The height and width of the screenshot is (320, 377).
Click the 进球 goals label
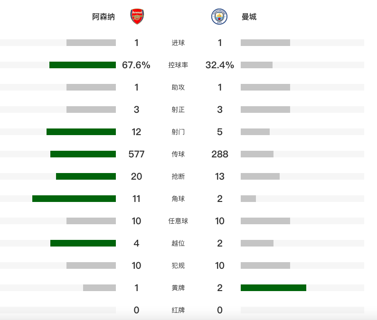[178, 43]
